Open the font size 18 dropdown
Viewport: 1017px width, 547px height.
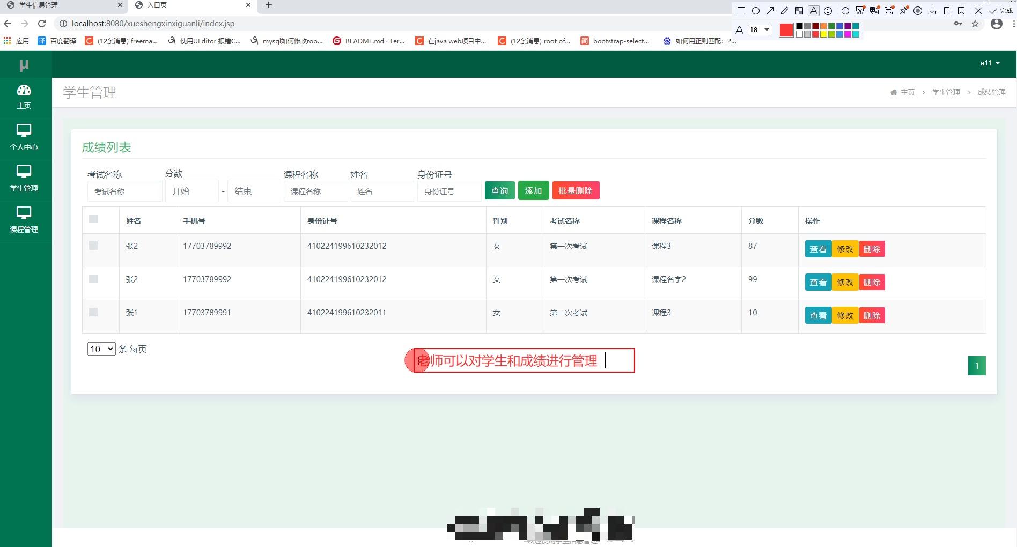760,30
